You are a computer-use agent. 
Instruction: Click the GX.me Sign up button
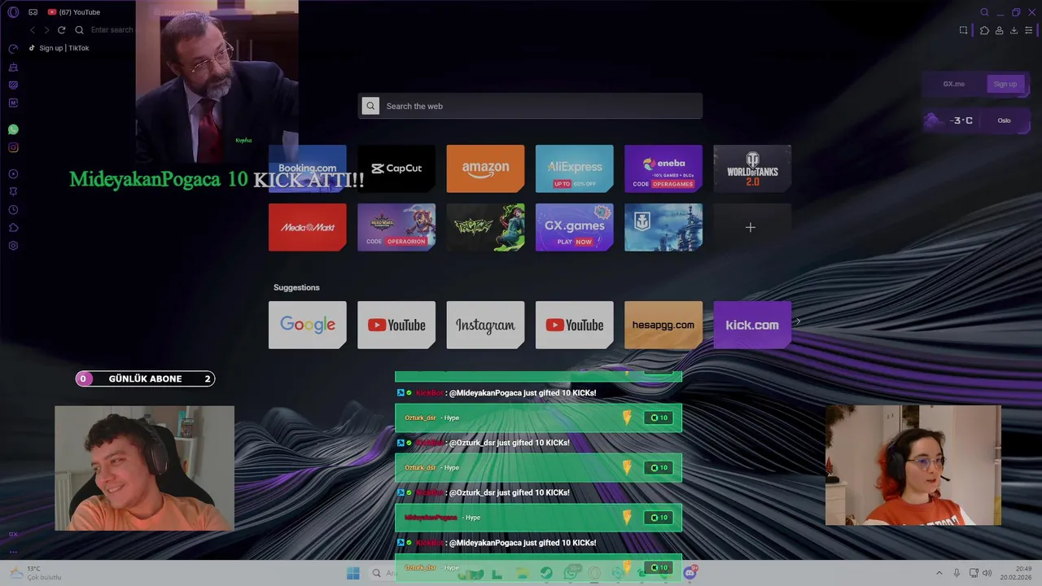1005,84
